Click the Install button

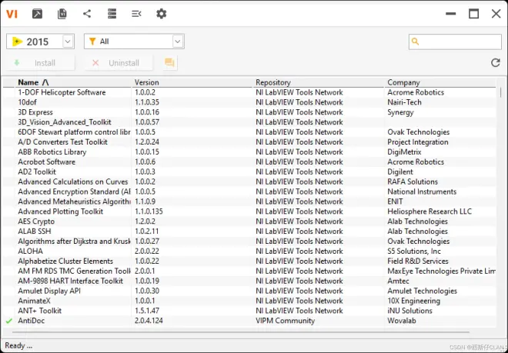click(41, 63)
